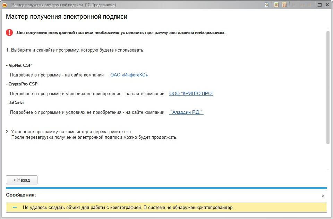Maximize the wizard window

pyautogui.click(x=319, y=4)
